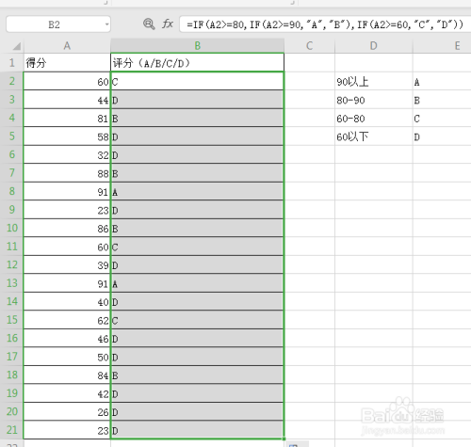The width and height of the screenshot is (471, 447).
Task: Click the formula zoom magnifier icon
Action: pyautogui.click(x=149, y=24)
